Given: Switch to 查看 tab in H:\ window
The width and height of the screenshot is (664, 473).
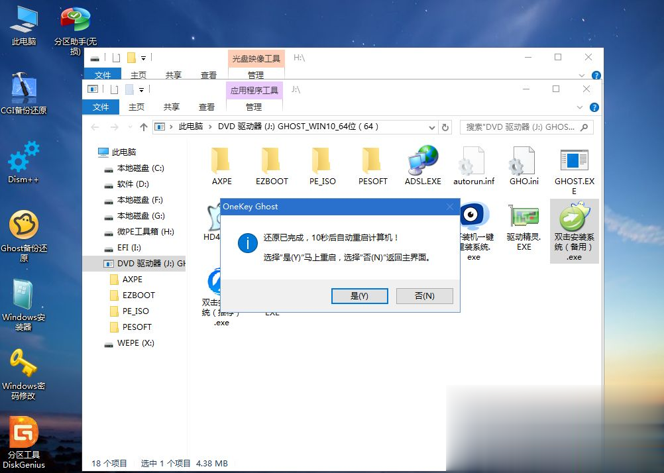Looking at the screenshot, I should [208, 75].
